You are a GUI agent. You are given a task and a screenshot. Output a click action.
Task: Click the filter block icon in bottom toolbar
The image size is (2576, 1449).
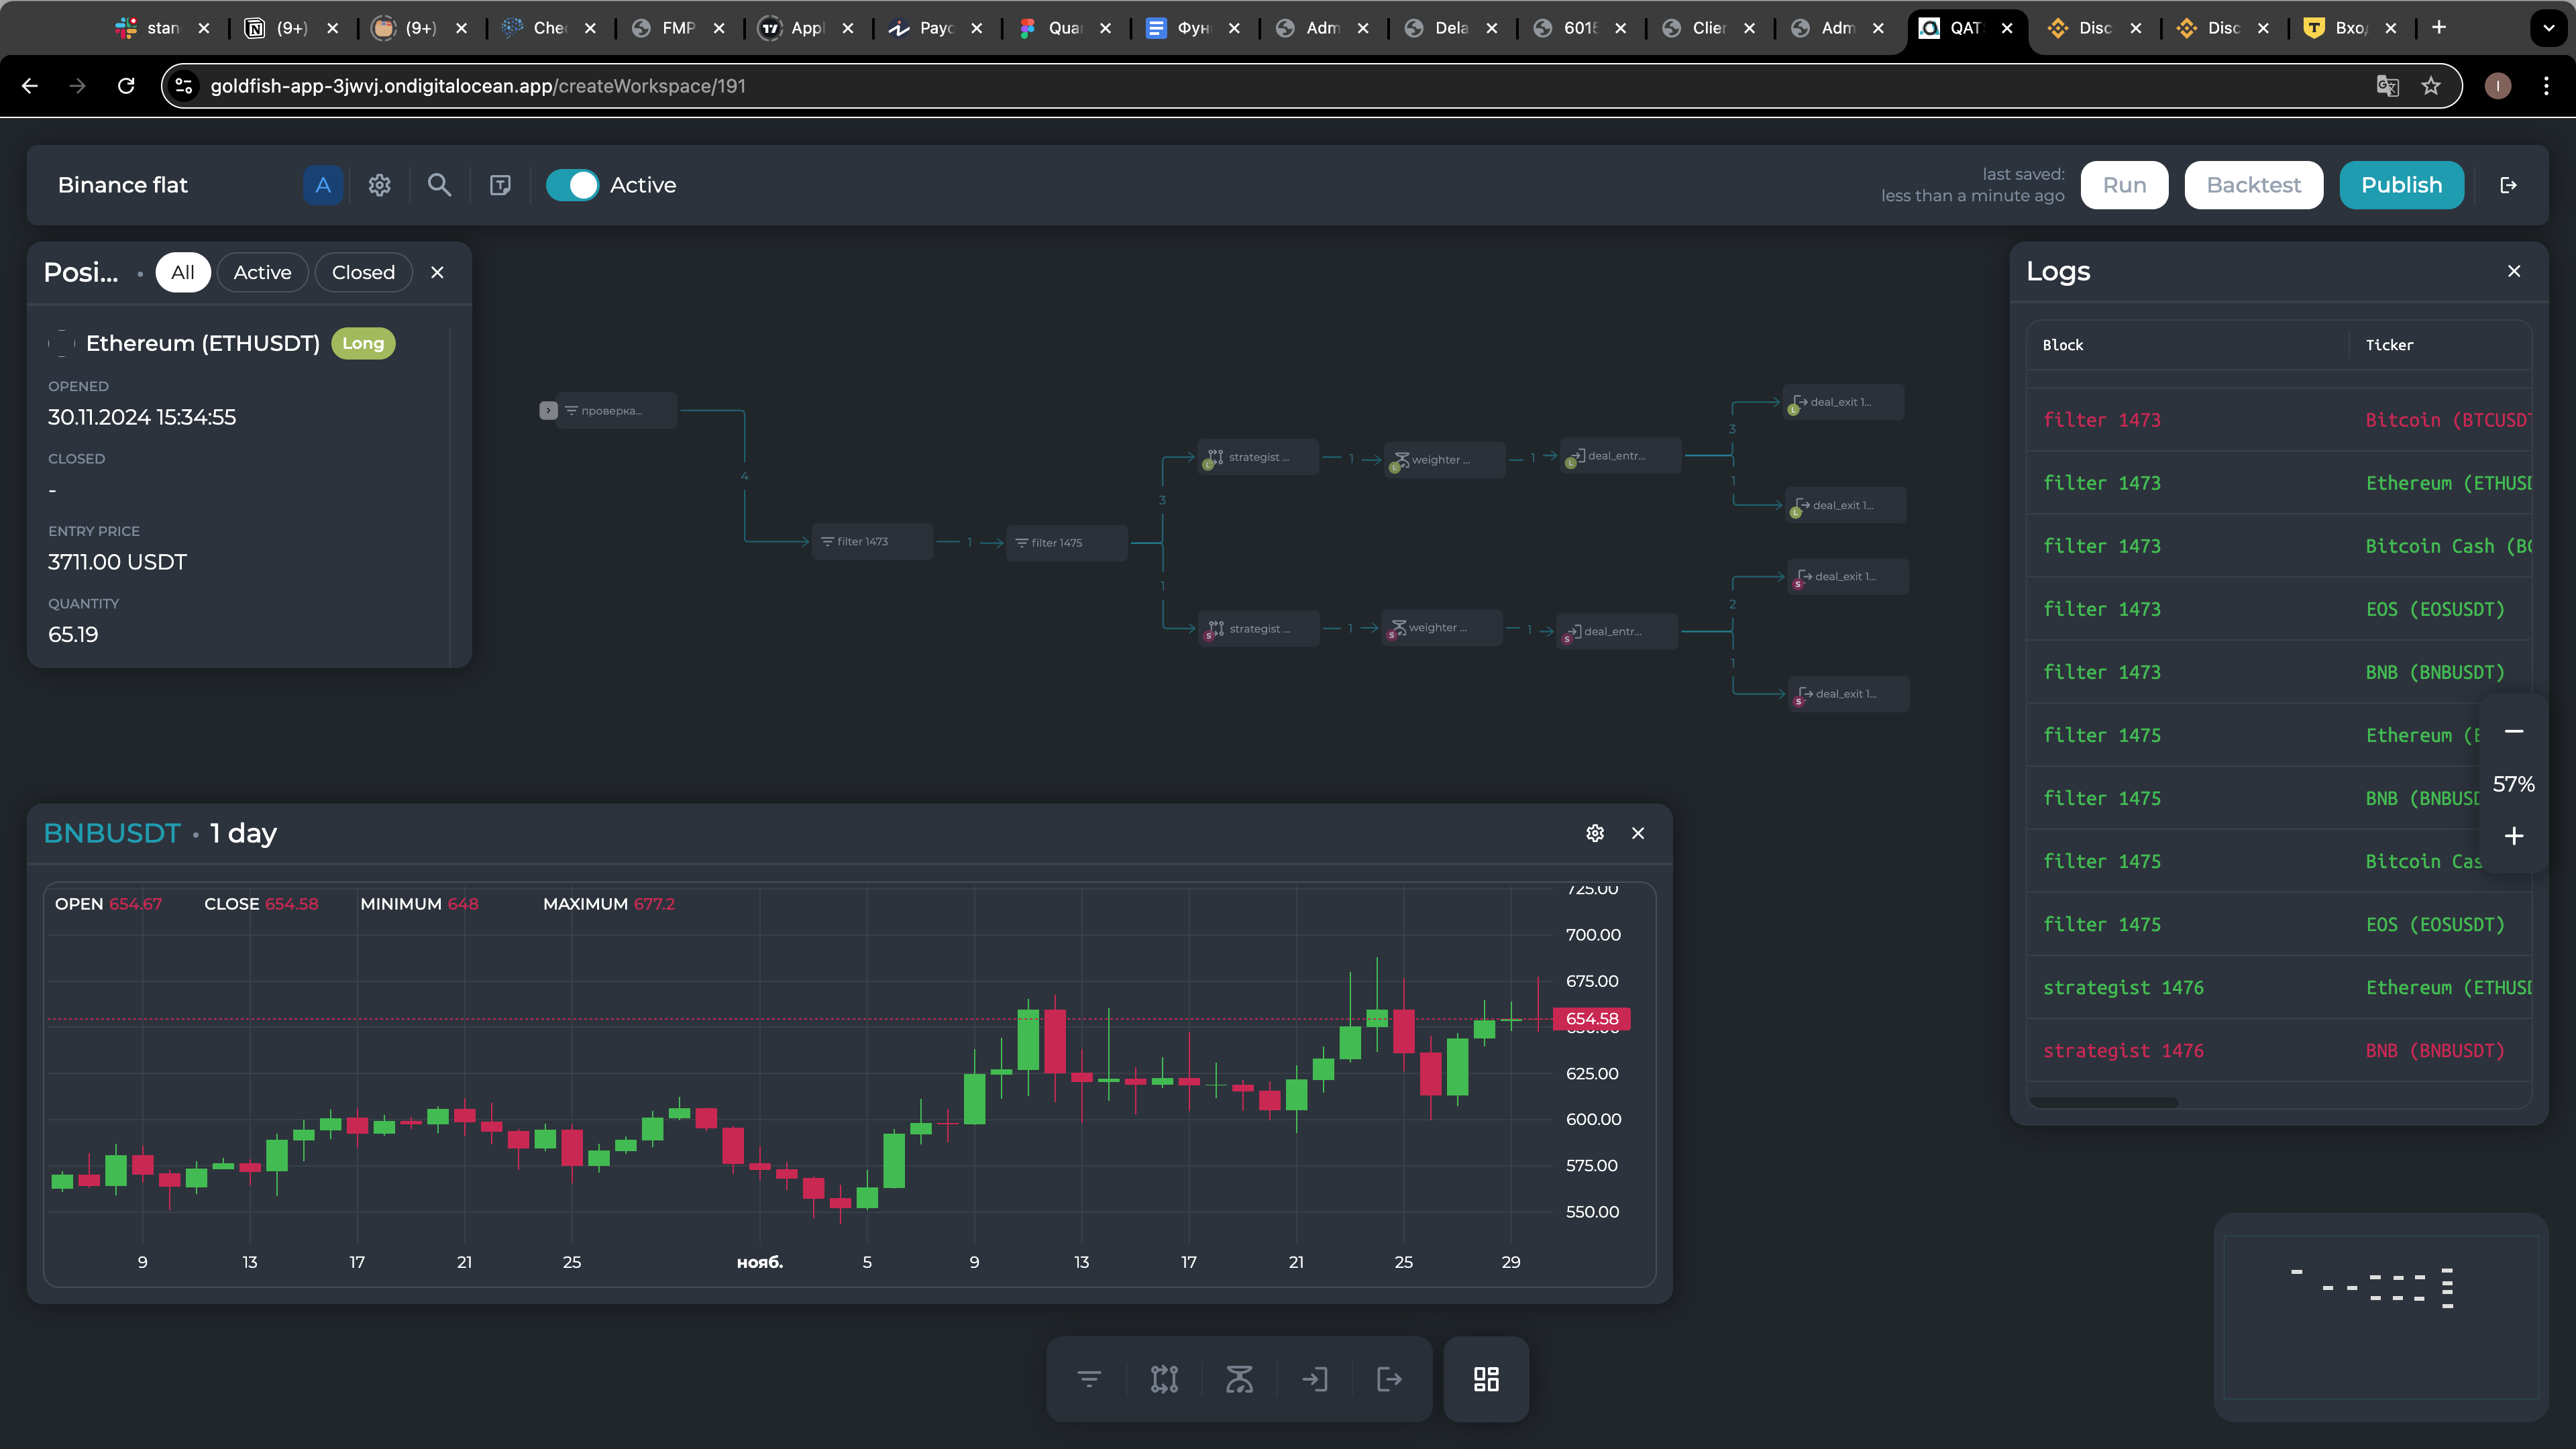click(x=1089, y=1380)
